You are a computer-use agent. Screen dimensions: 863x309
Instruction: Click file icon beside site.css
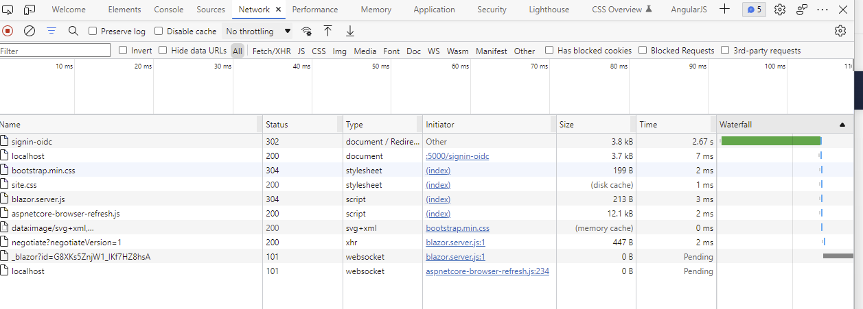click(5, 185)
